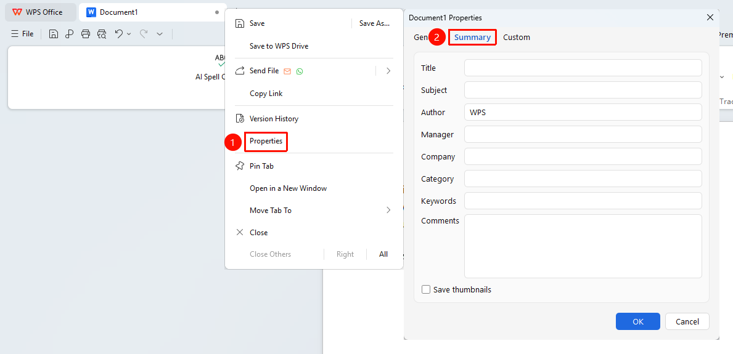
Task: Choose Save As in the context menu
Action: [374, 23]
